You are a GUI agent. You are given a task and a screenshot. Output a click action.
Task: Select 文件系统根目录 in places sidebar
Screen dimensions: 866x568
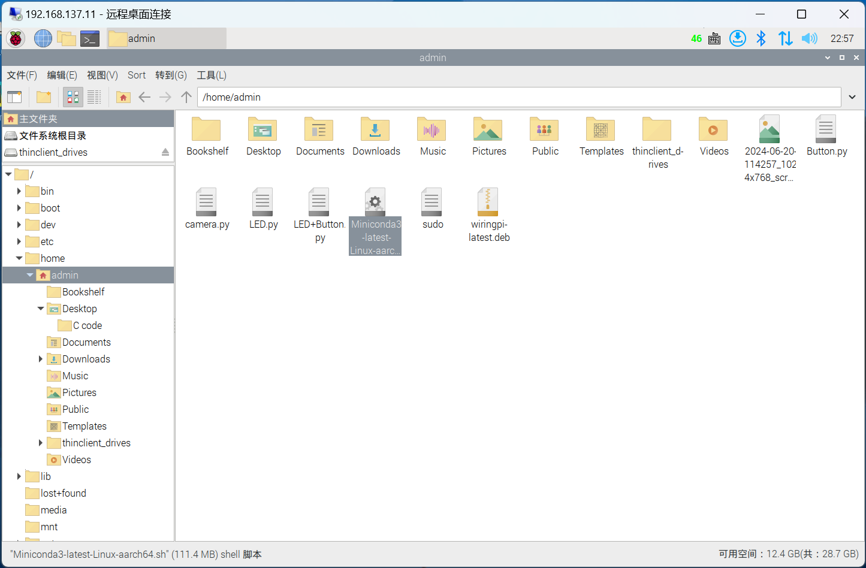click(x=88, y=135)
